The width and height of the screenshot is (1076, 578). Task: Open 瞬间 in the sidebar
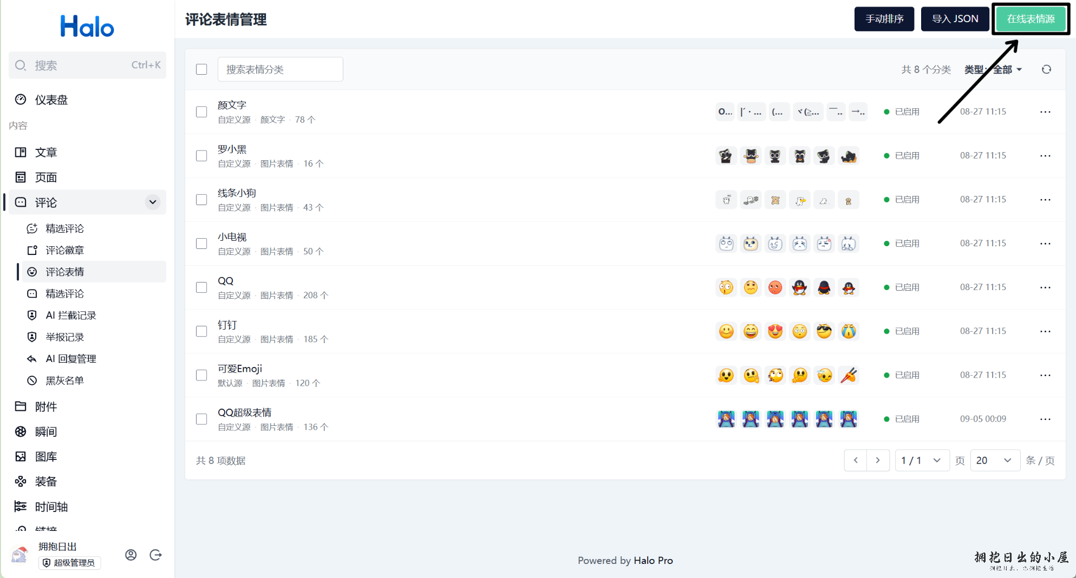tap(87, 431)
